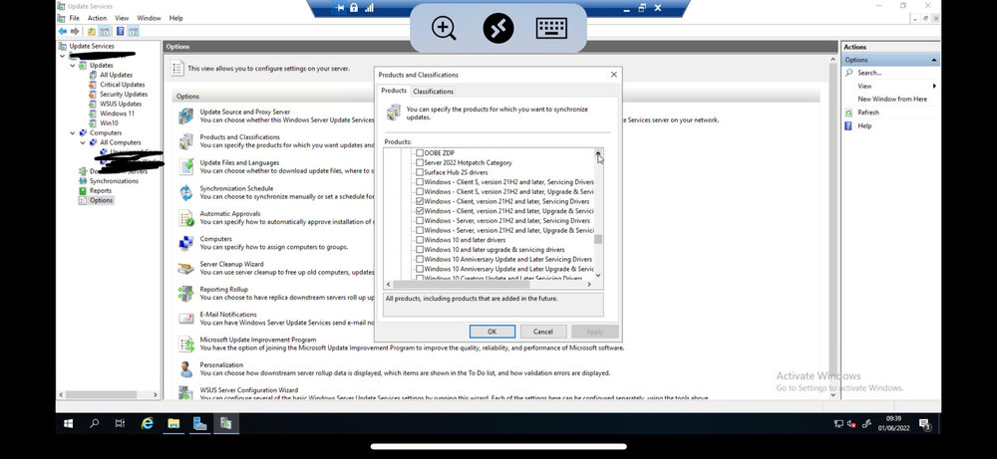Open Update Source and Proxy Server icon
The height and width of the screenshot is (459, 997).
pyautogui.click(x=185, y=116)
